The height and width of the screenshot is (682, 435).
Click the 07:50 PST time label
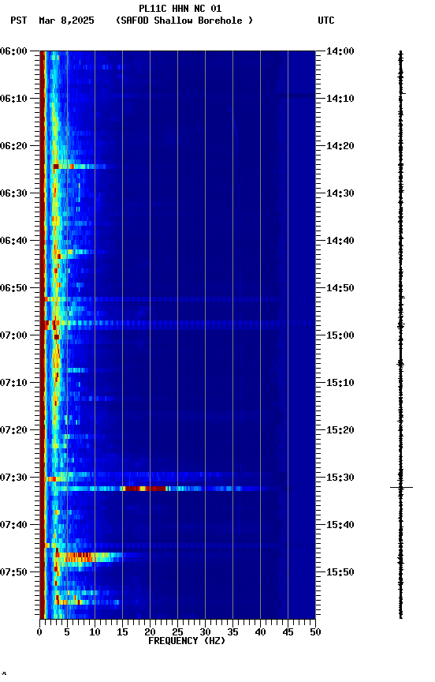point(13,572)
